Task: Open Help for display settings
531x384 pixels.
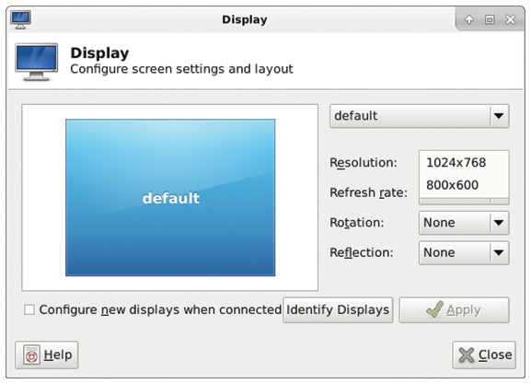Action: (47, 355)
